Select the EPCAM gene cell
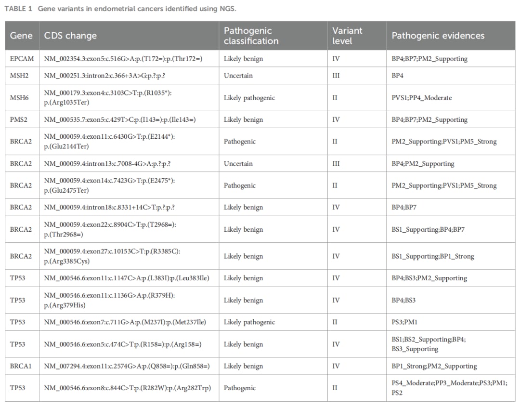This screenshot has height=407, width=520. (22, 59)
